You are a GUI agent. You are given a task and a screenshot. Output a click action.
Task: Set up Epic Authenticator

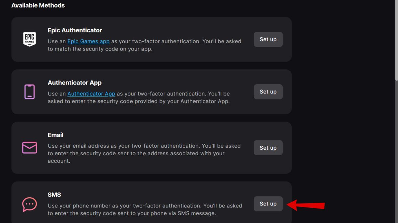tap(268, 39)
